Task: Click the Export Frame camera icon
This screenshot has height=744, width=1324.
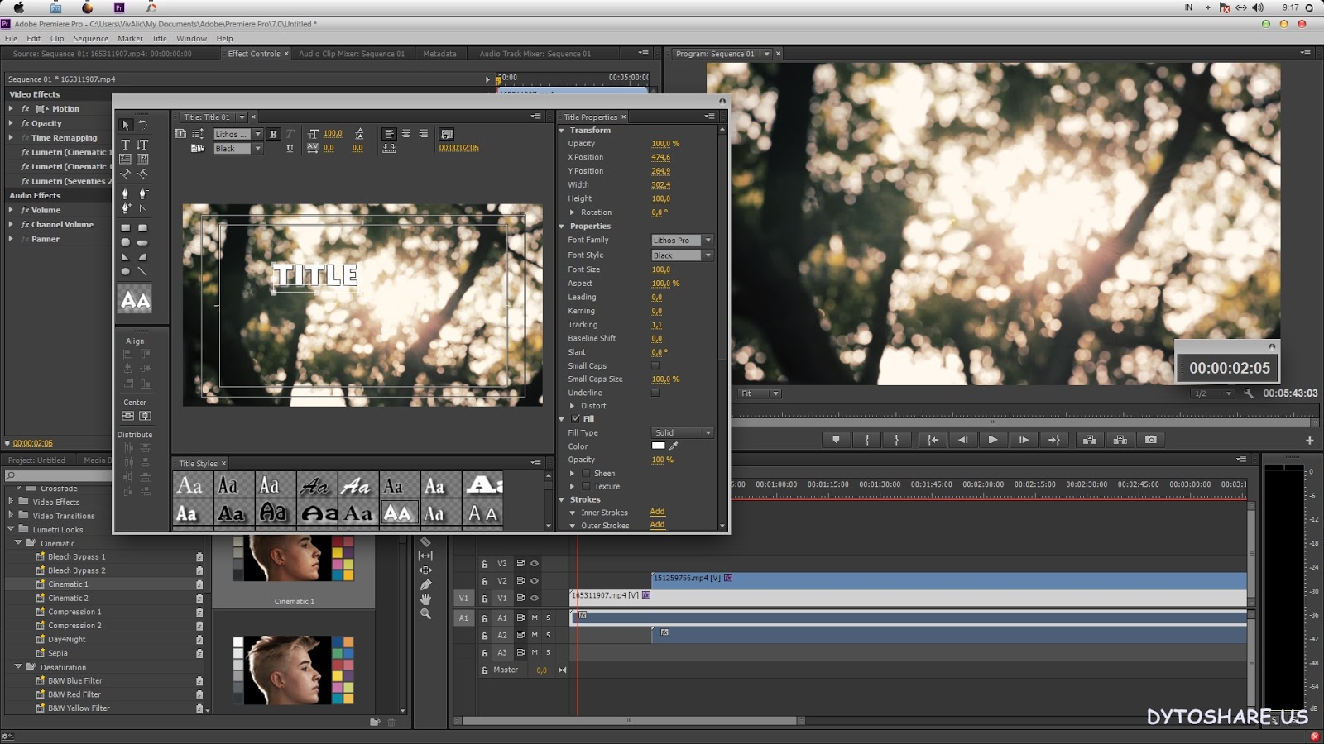Action: (x=1149, y=440)
